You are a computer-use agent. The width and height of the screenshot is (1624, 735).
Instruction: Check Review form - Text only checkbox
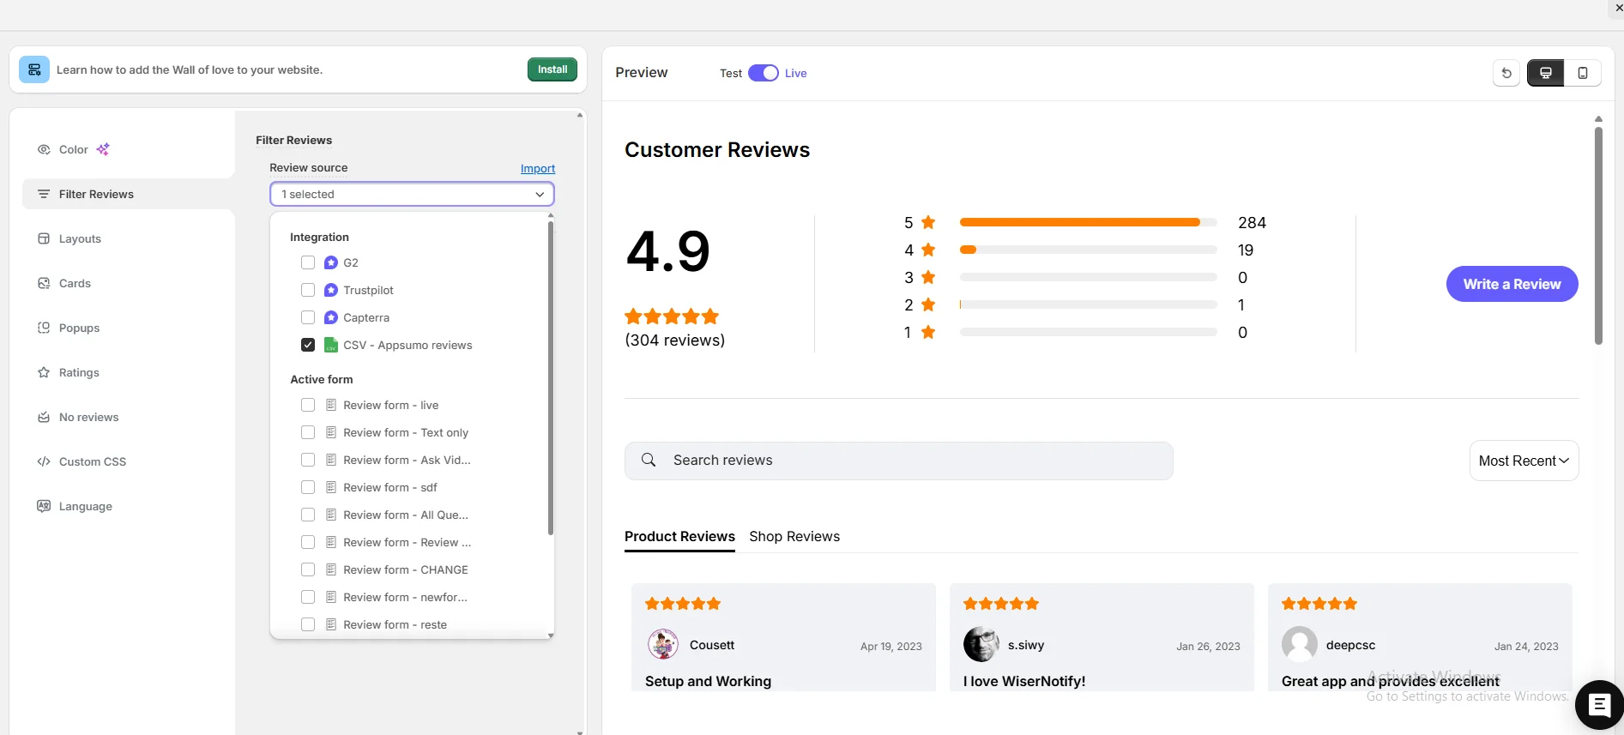point(308,432)
